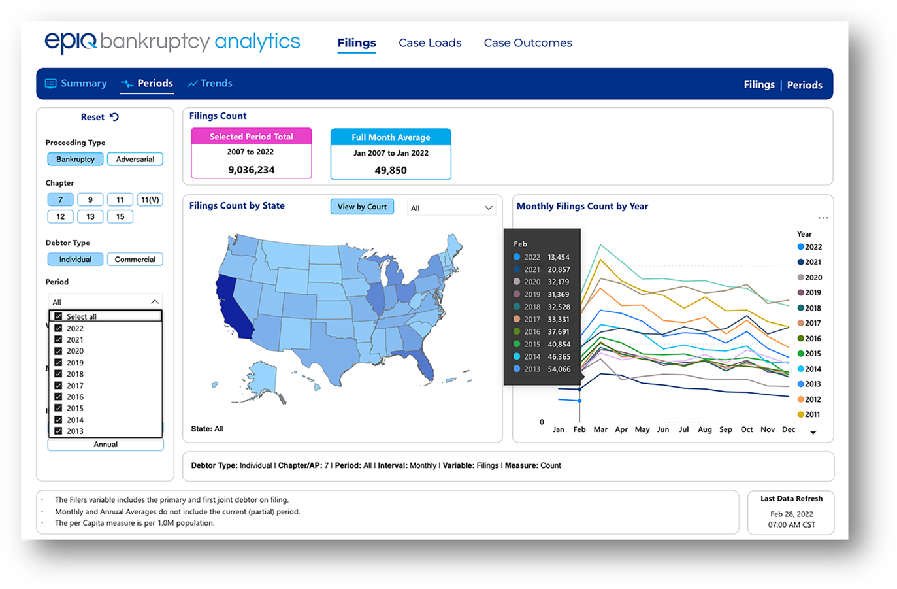The height and width of the screenshot is (589, 897).
Task: Select Chapter 11 filter
Action: (x=120, y=199)
